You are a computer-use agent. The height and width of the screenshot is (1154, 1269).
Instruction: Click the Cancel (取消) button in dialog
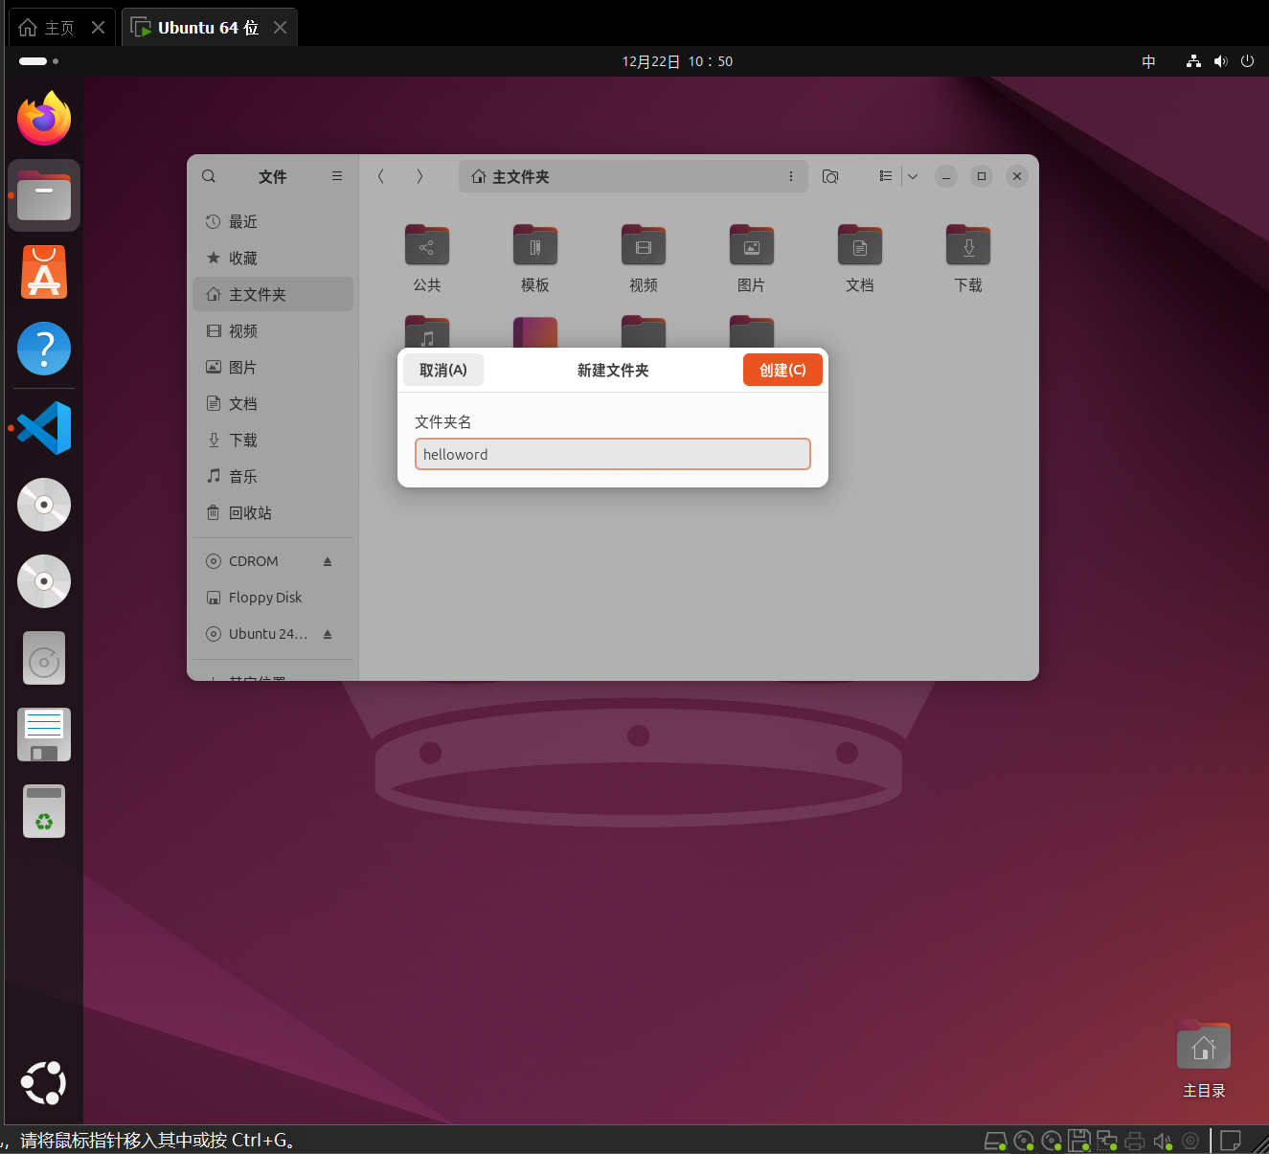(443, 370)
